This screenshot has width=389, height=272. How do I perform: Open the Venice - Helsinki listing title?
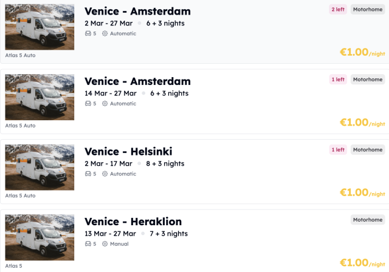coord(128,151)
